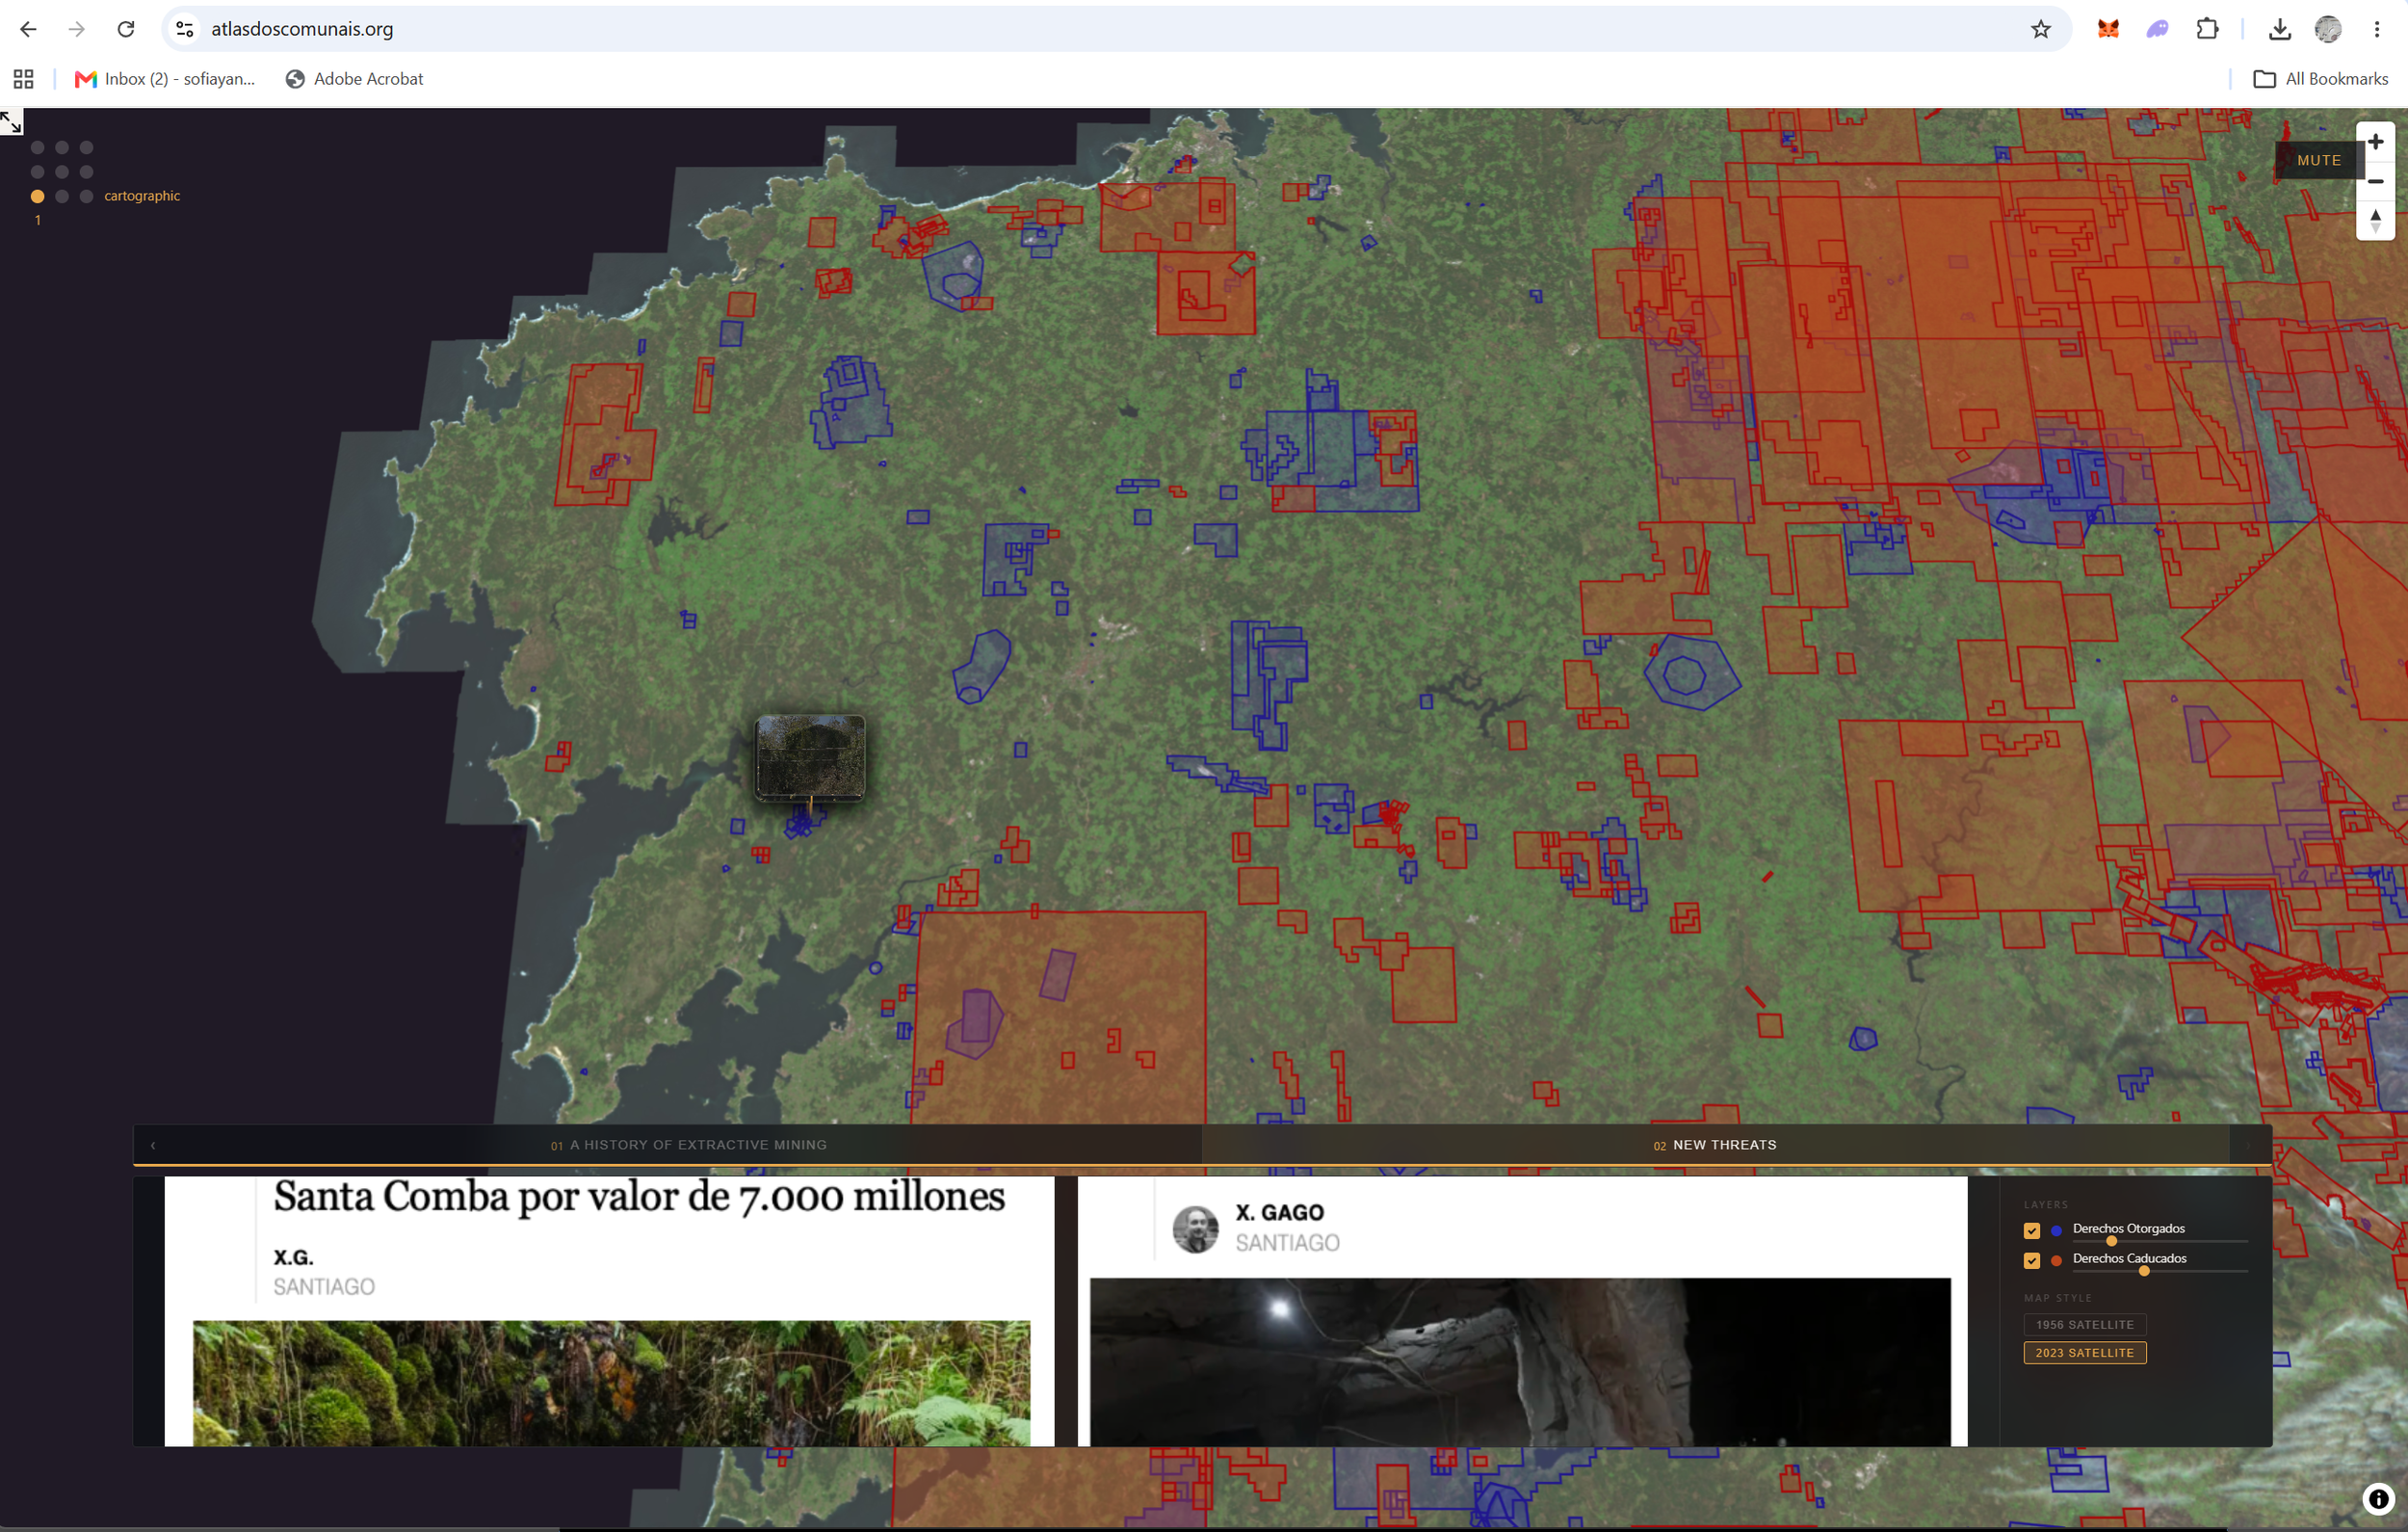Mute the site audio
The height and width of the screenshot is (1532, 2408).
pos(2318,160)
